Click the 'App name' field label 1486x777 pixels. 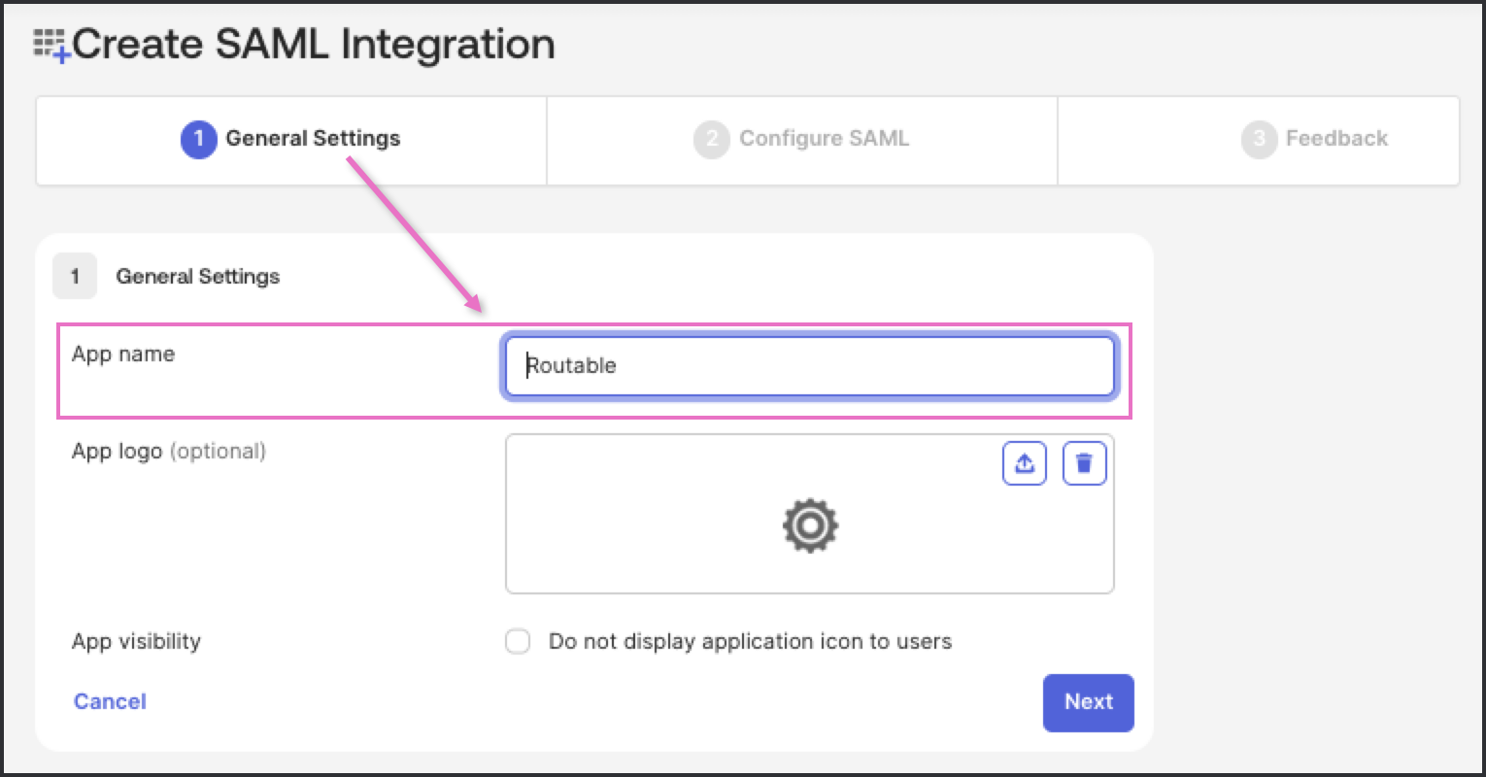coord(123,354)
